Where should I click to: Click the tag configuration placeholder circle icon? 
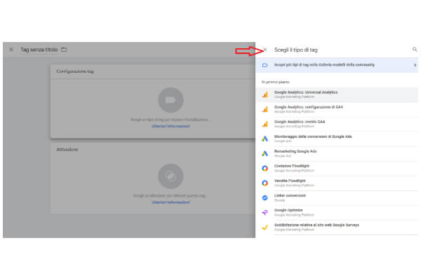pos(171,100)
